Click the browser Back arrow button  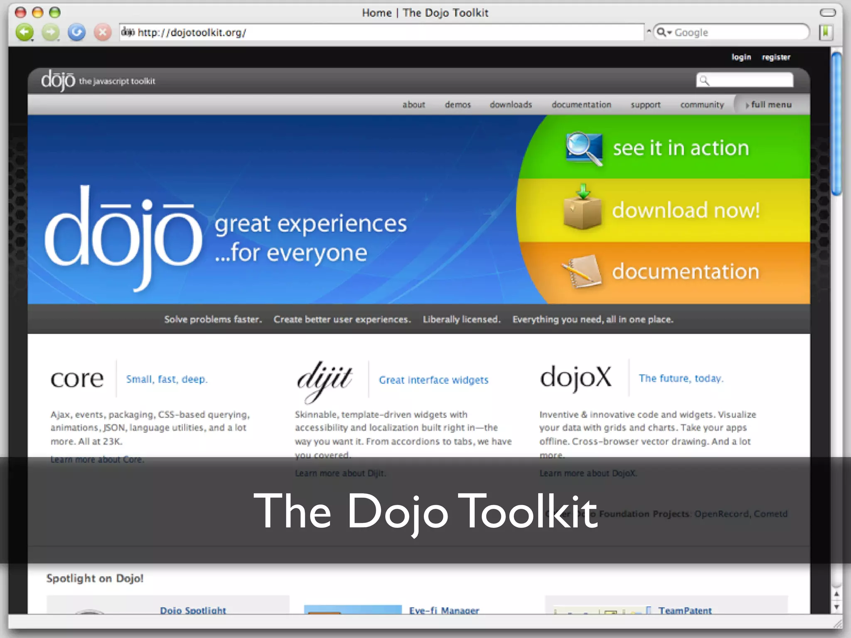point(25,32)
